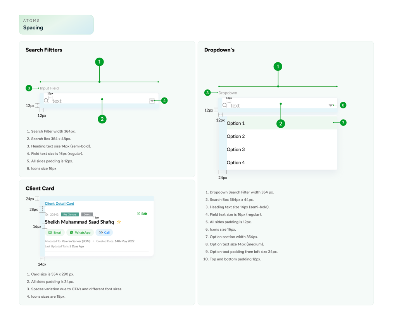Click green marker 6 beside the dropdown arrow
This screenshot has width=397, height=312.
pos(343,105)
